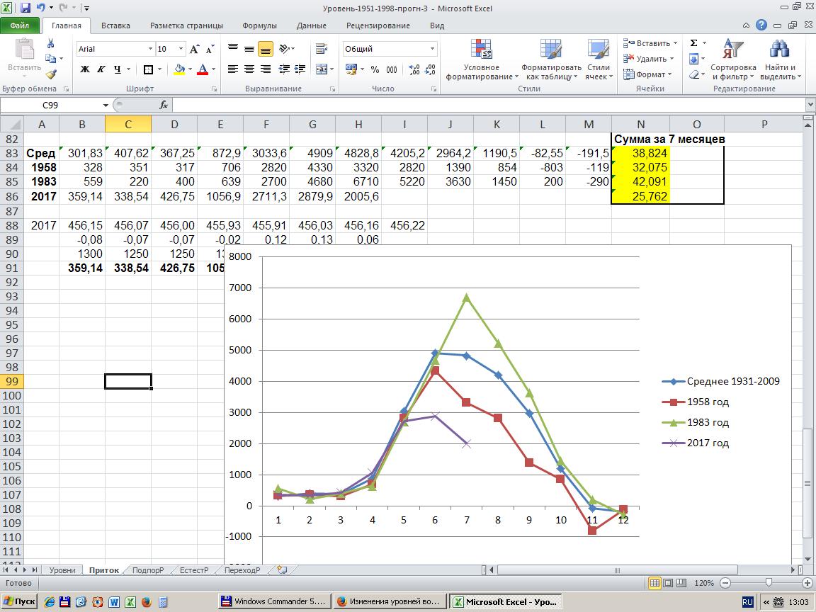
Task: Click the accounting number format icon
Action: 351,69
